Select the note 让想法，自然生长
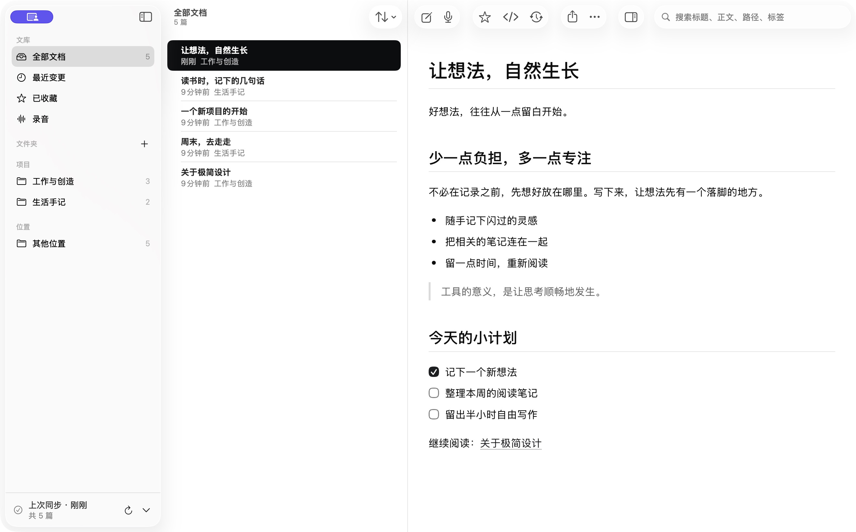The height and width of the screenshot is (532, 856). click(284, 55)
